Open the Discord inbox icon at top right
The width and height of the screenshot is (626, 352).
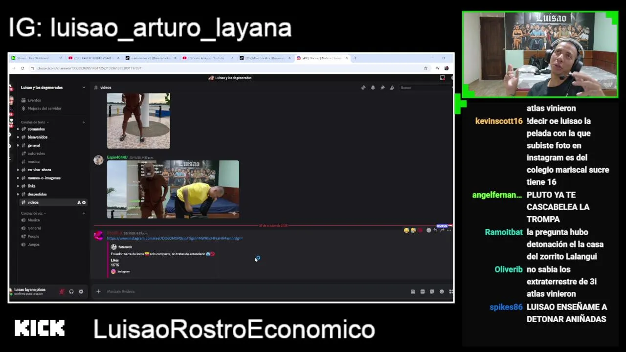[x=443, y=78]
